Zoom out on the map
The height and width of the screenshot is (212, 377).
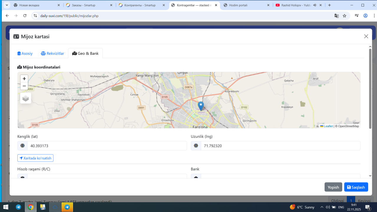[24, 86]
